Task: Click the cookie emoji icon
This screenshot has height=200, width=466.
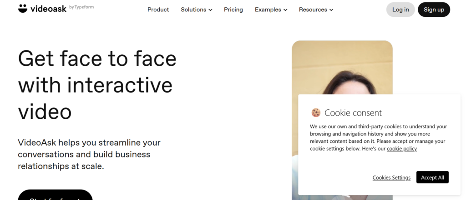Action: tap(316, 112)
